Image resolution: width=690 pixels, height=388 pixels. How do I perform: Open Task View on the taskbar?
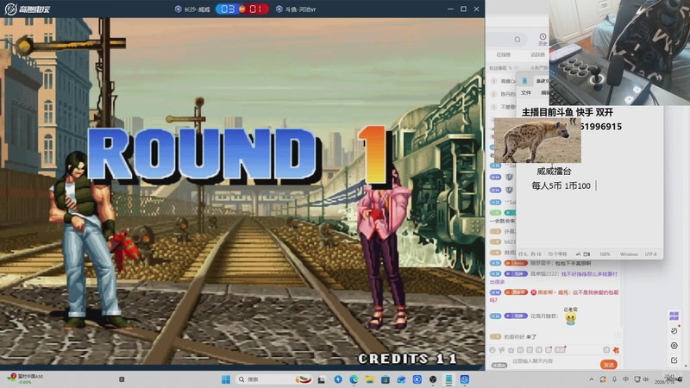tap(322, 379)
